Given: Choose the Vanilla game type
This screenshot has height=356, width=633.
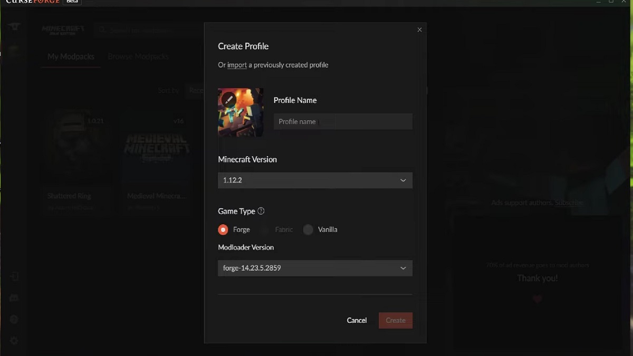Looking at the screenshot, I should (308, 229).
